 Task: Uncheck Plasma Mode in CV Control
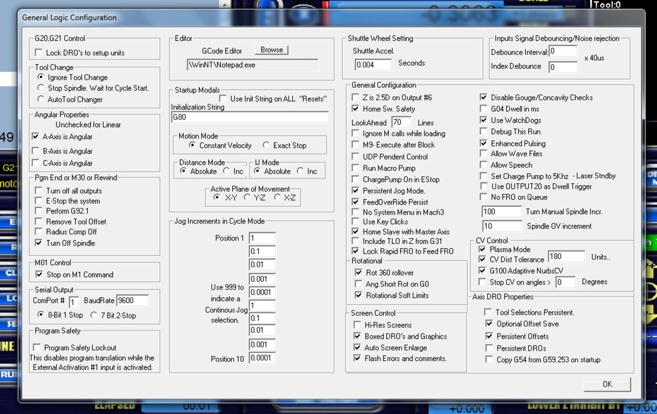(x=482, y=249)
